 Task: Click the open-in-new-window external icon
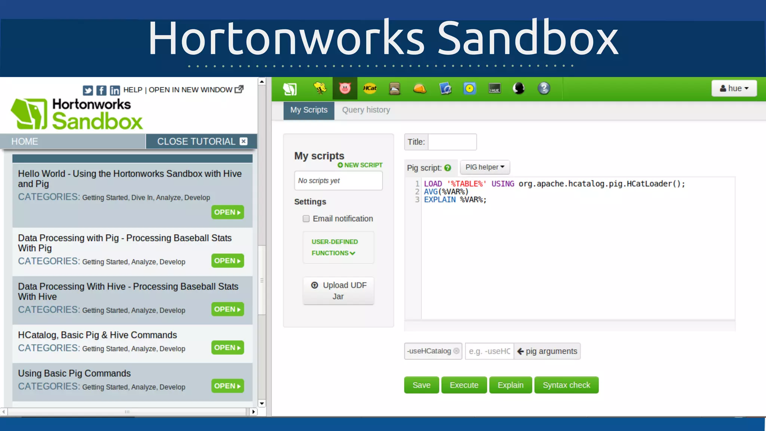(x=239, y=89)
